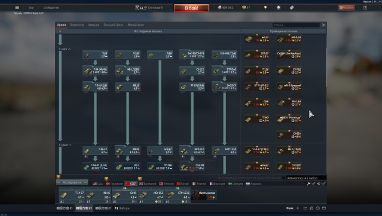Toggle helicopter research on ground vehicles checkbox
The width and height of the screenshot is (382, 216).
tap(283, 178)
